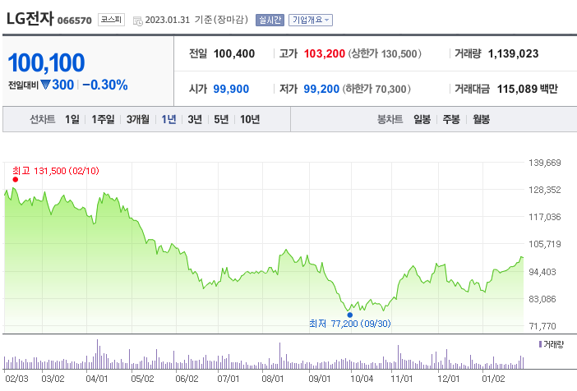Click the calendar icon beside the date
The image size is (577, 391).
(x=138, y=21)
